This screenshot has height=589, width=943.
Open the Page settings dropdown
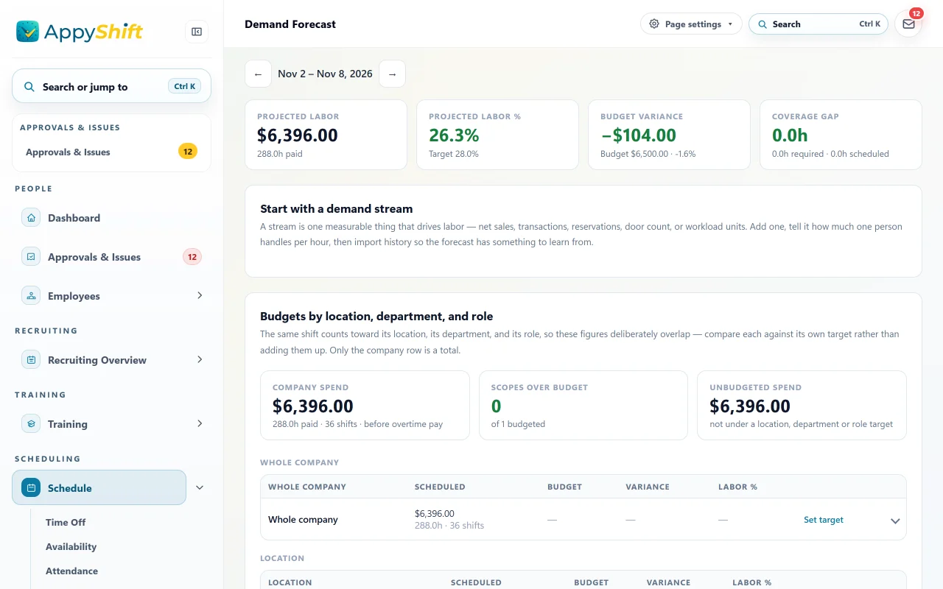[691, 24]
